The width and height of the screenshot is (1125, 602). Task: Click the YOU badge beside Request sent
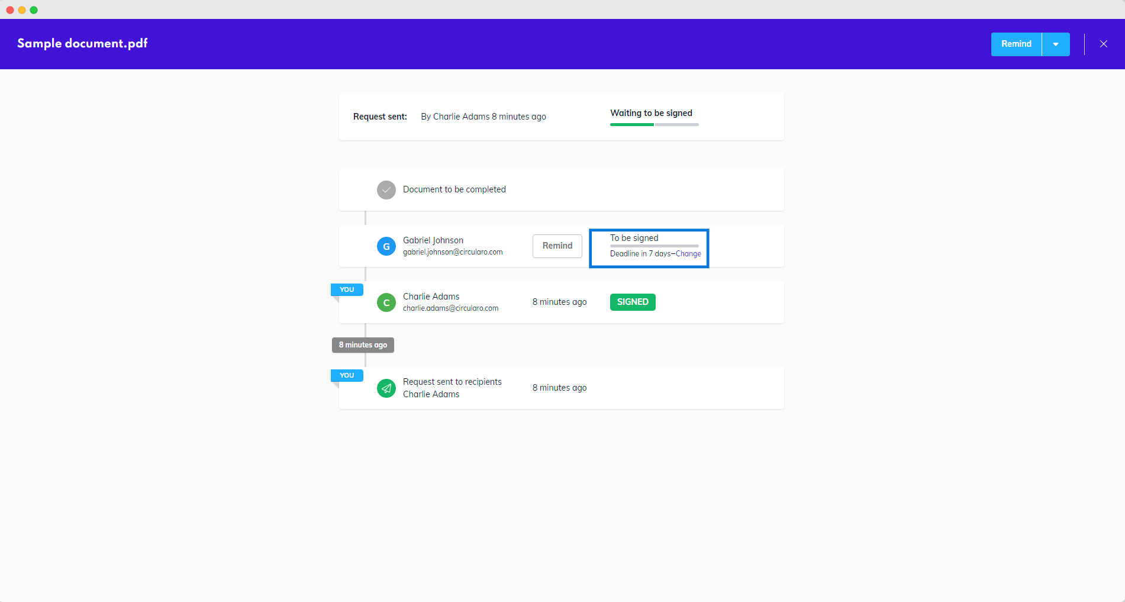pos(347,375)
